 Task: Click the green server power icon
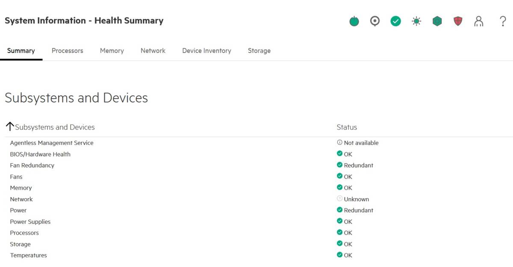coord(354,21)
